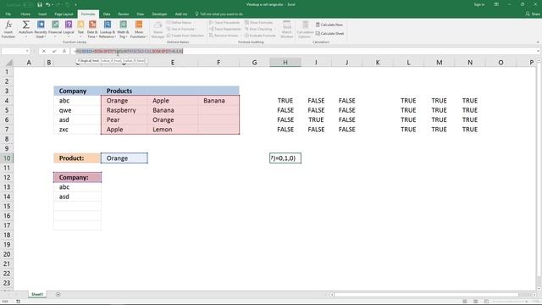Open Lookup & Reference functions icon
Viewport: 542px width, 305px height.
108,30
